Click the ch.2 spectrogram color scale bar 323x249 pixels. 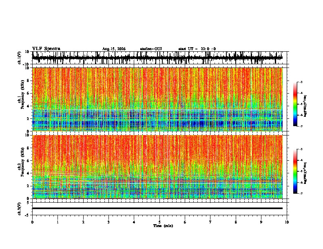coord(295,171)
